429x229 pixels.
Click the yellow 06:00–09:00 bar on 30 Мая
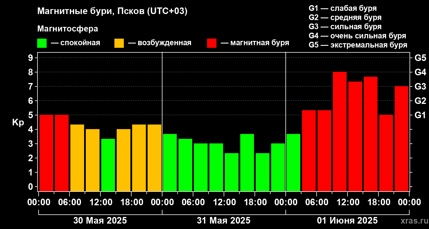pyautogui.click(x=77, y=158)
